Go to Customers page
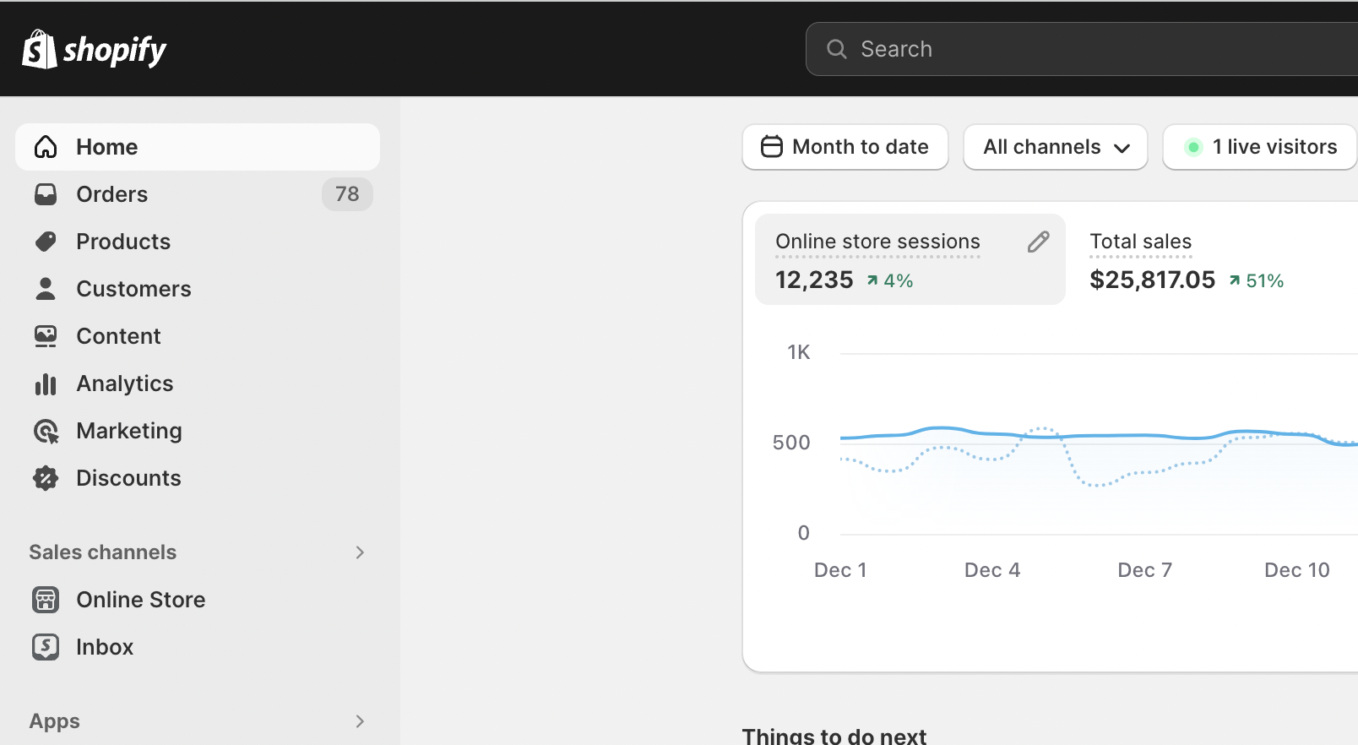 (198, 289)
